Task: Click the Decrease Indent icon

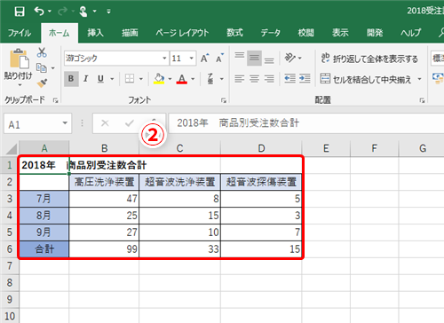Action: [290, 79]
